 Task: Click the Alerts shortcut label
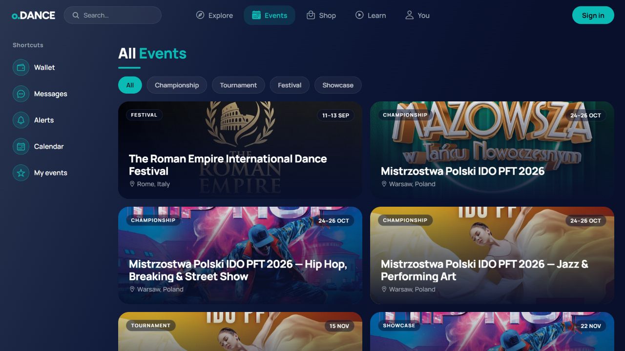pyautogui.click(x=44, y=120)
